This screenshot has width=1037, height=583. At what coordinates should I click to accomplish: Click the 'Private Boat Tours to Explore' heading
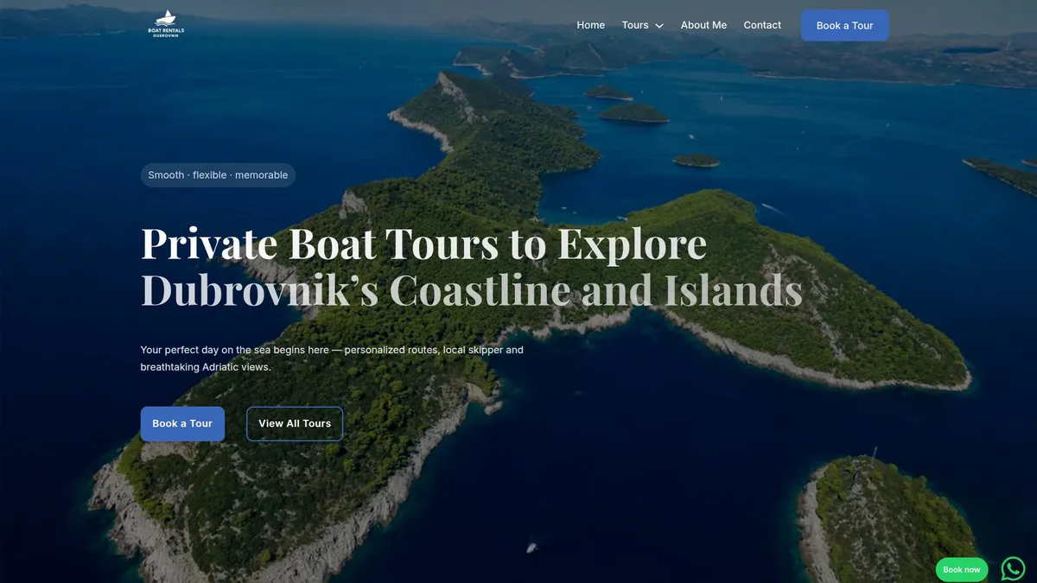tap(423, 244)
